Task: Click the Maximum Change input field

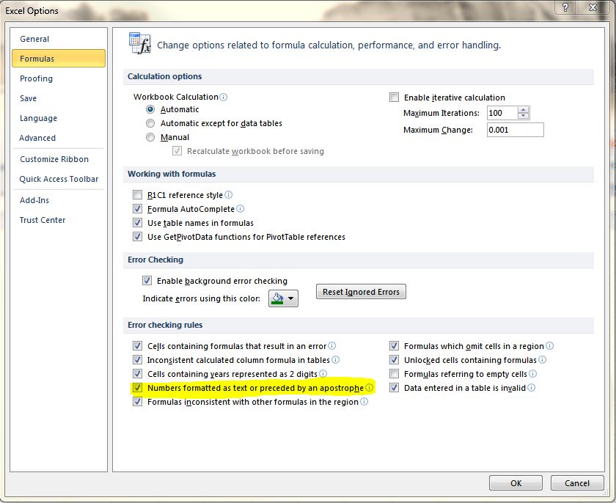Action: (x=513, y=130)
